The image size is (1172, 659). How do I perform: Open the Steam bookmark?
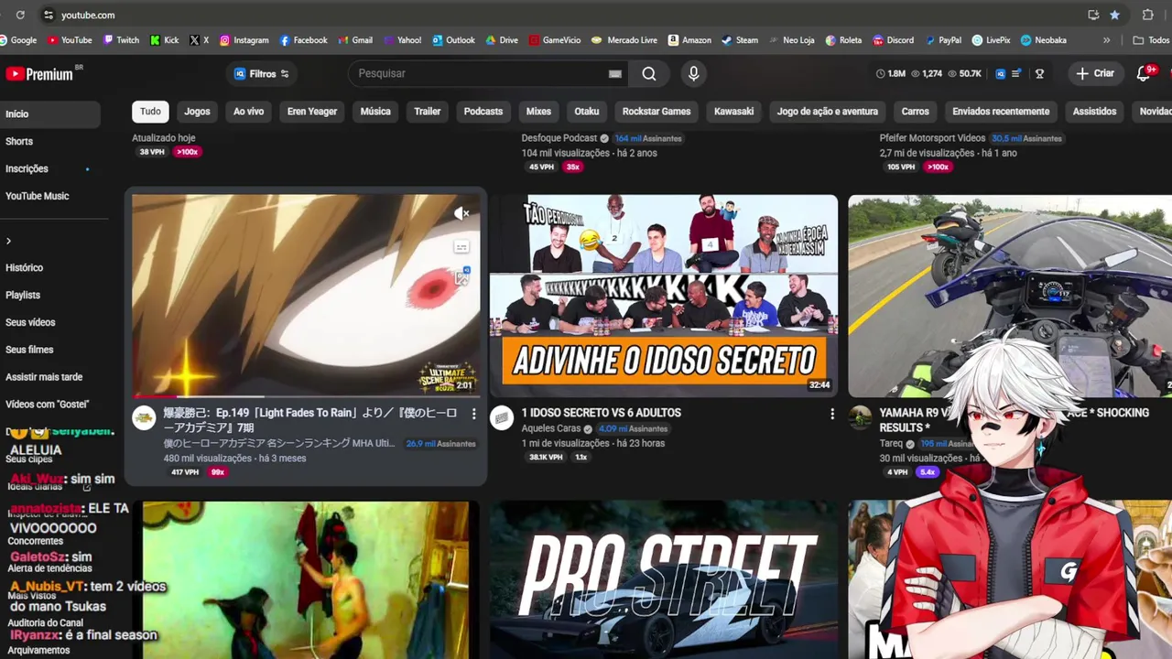740,40
